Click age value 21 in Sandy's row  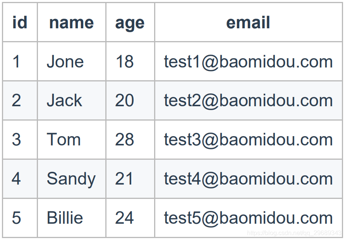[124, 179]
